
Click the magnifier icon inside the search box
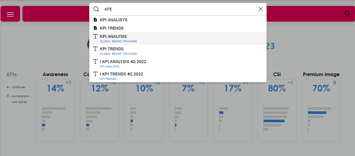pos(96,9)
